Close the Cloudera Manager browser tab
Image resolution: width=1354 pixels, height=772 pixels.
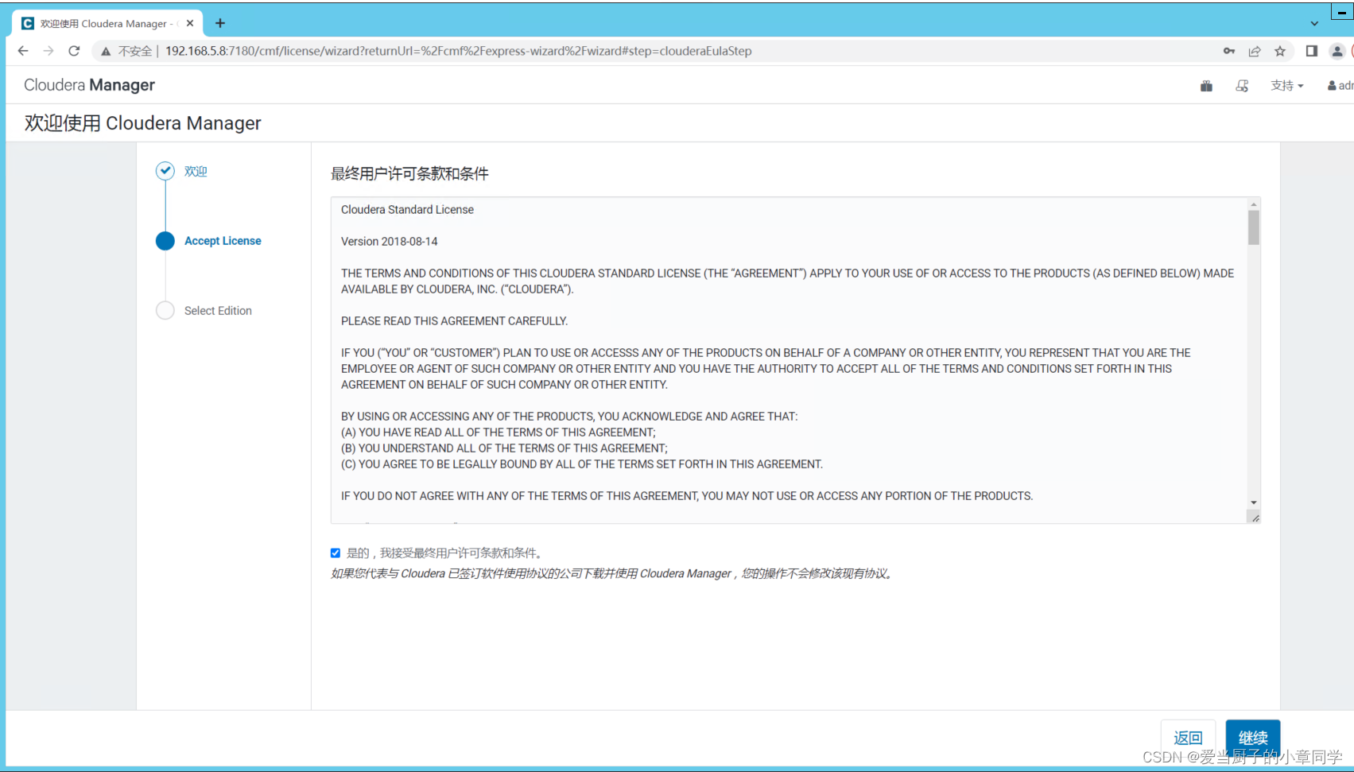pos(190,23)
